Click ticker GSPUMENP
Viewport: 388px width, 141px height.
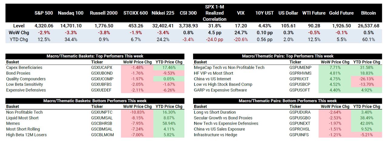(300, 68)
